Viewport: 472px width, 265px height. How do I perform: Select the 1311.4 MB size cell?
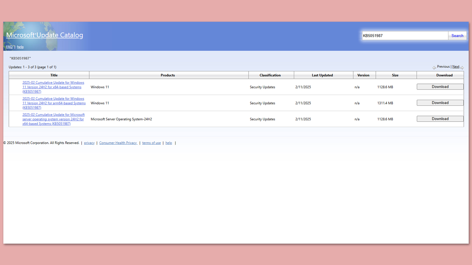click(x=385, y=103)
